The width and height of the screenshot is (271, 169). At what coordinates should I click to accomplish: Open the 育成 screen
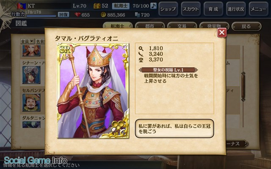point(213,9)
